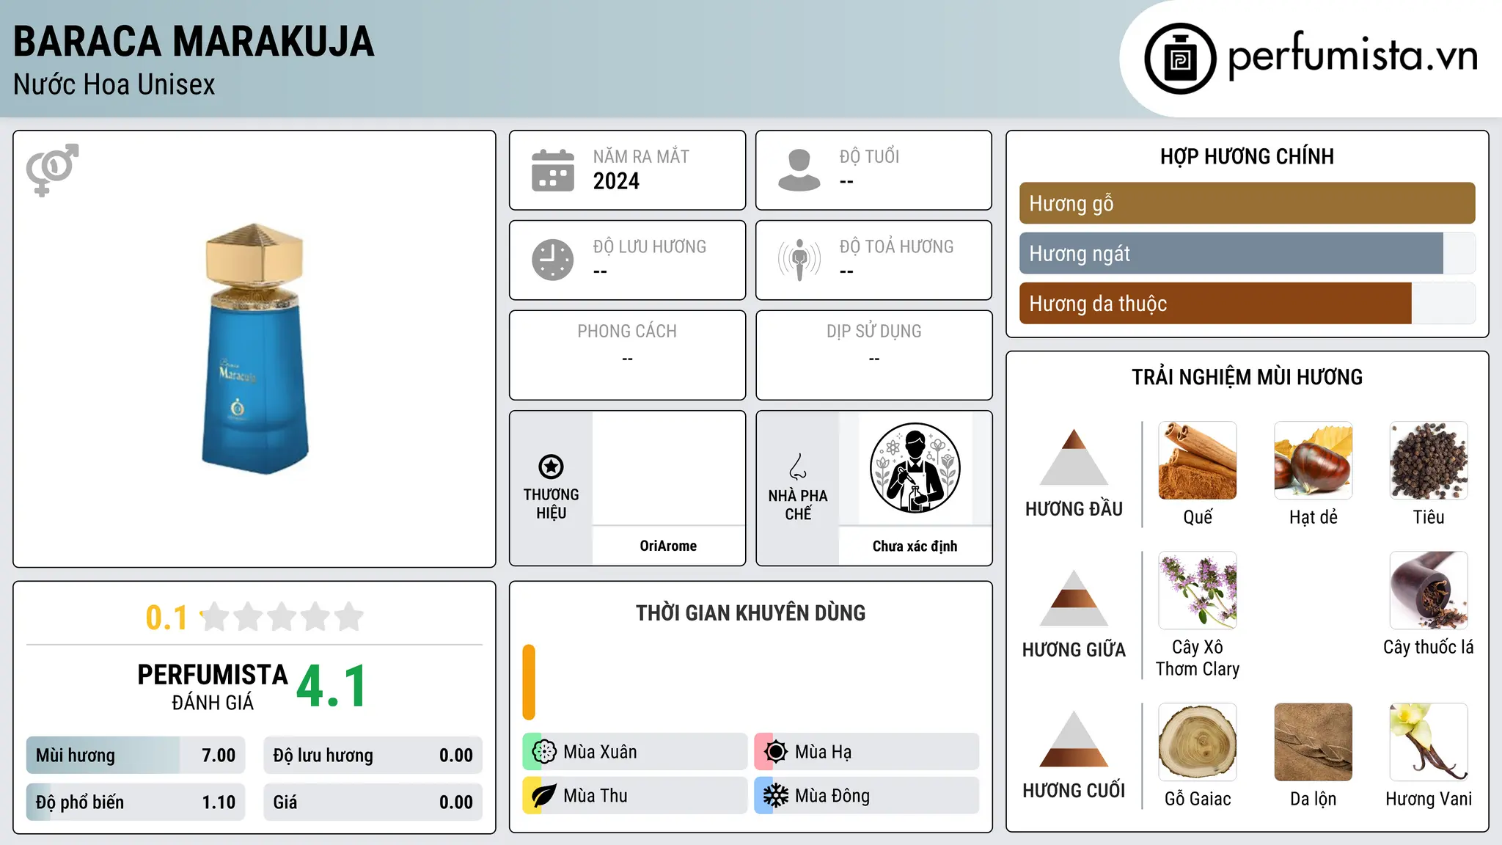Select the Cây Xô Thơm Clary note image
Image resolution: width=1502 pixels, height=845 pixels.
pyautogui.click(x=1198, y=590)
